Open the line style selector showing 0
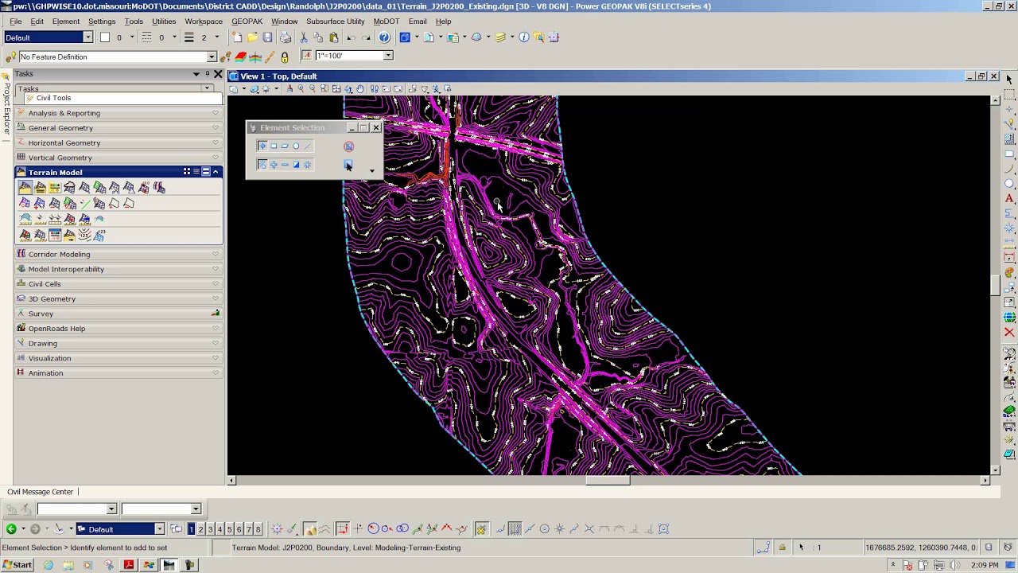This screenshot has height=573, width=1018. click(159, 37)
